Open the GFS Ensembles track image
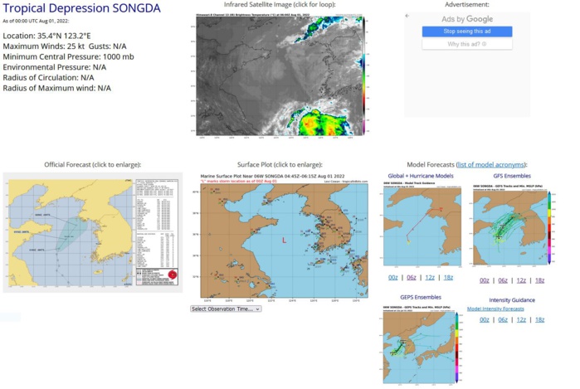 point(508,225)
